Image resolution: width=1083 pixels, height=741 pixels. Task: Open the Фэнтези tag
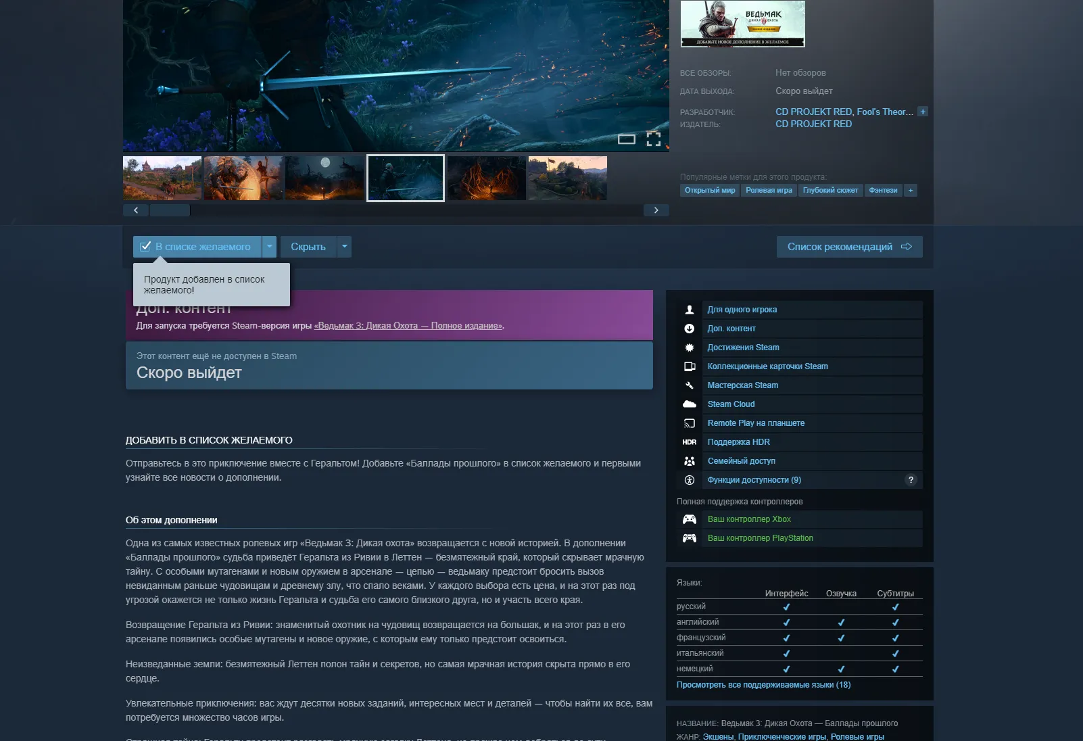click(x=883, y=191)
